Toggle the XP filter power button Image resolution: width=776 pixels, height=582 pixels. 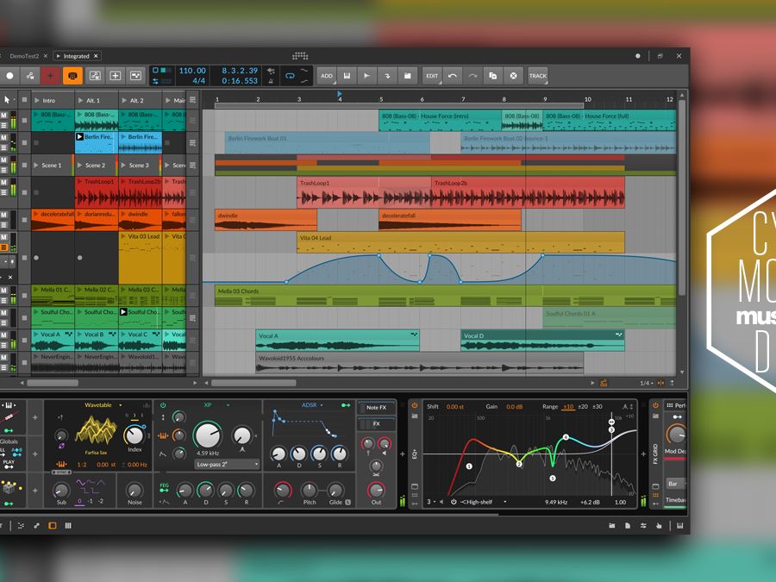pyautogui.click(x=163, y=405)
